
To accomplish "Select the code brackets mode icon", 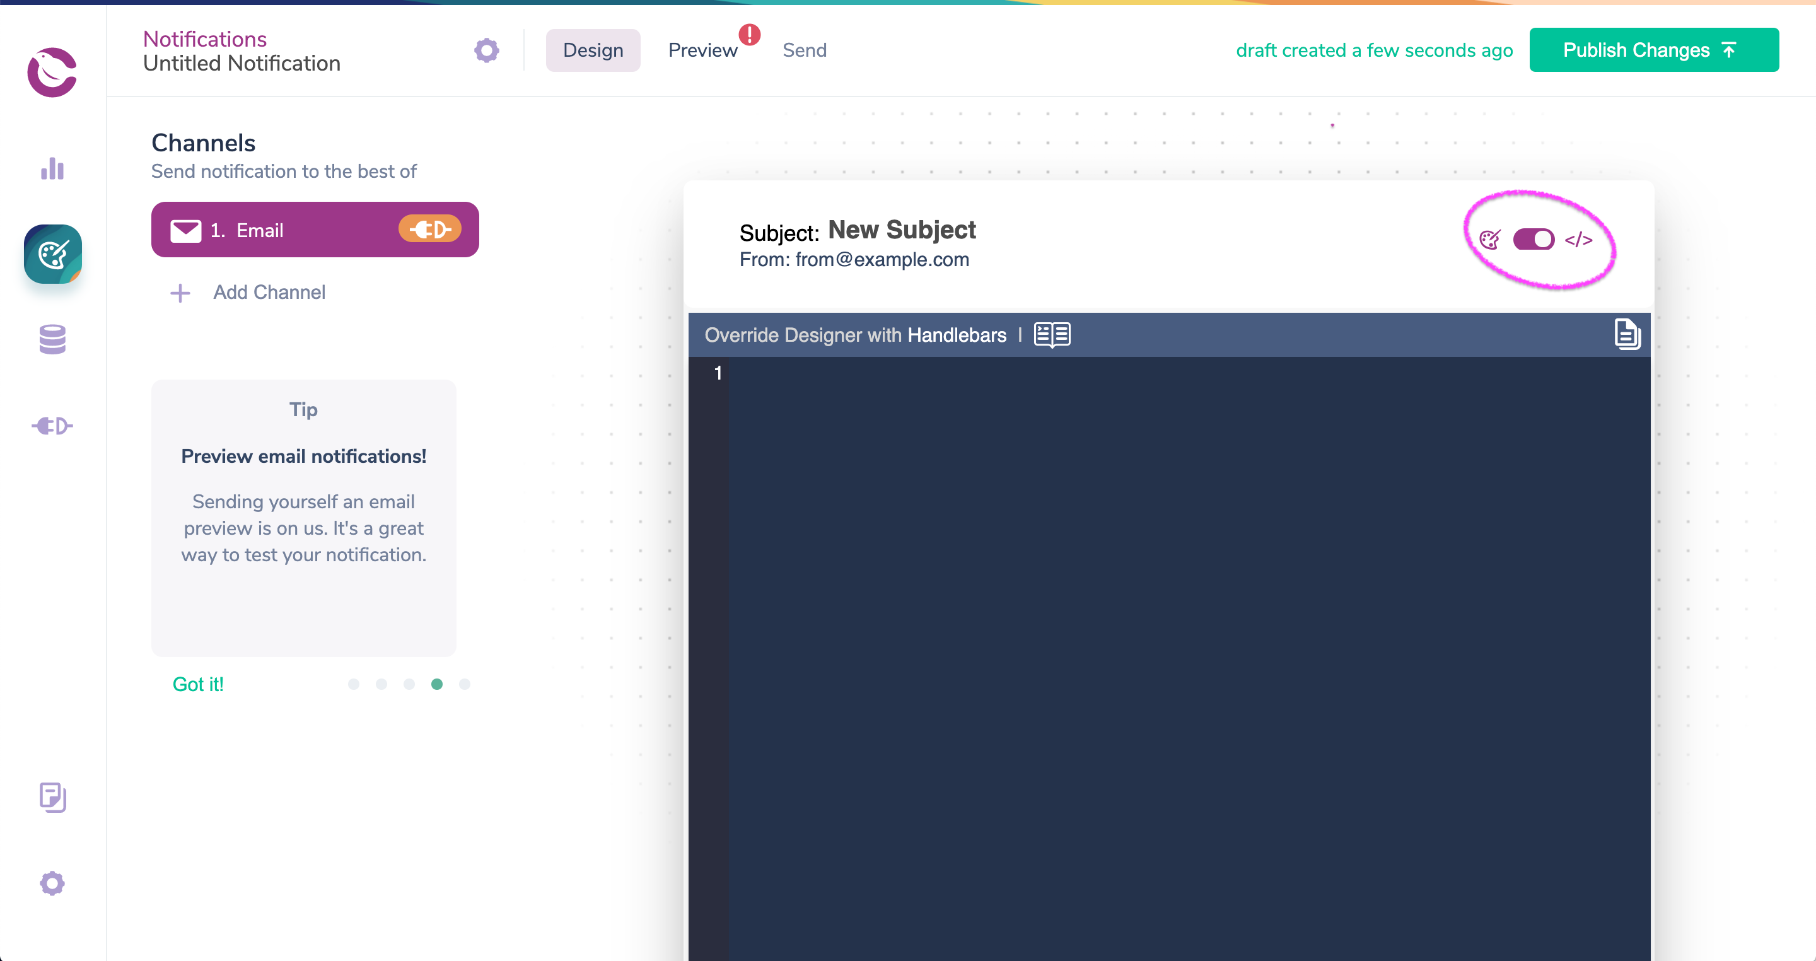I will click(x=1578, y=240).
